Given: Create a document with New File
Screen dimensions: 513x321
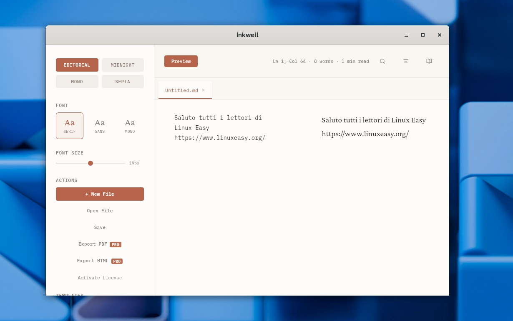Looking at the screenshot, I should tap(100, 194).
